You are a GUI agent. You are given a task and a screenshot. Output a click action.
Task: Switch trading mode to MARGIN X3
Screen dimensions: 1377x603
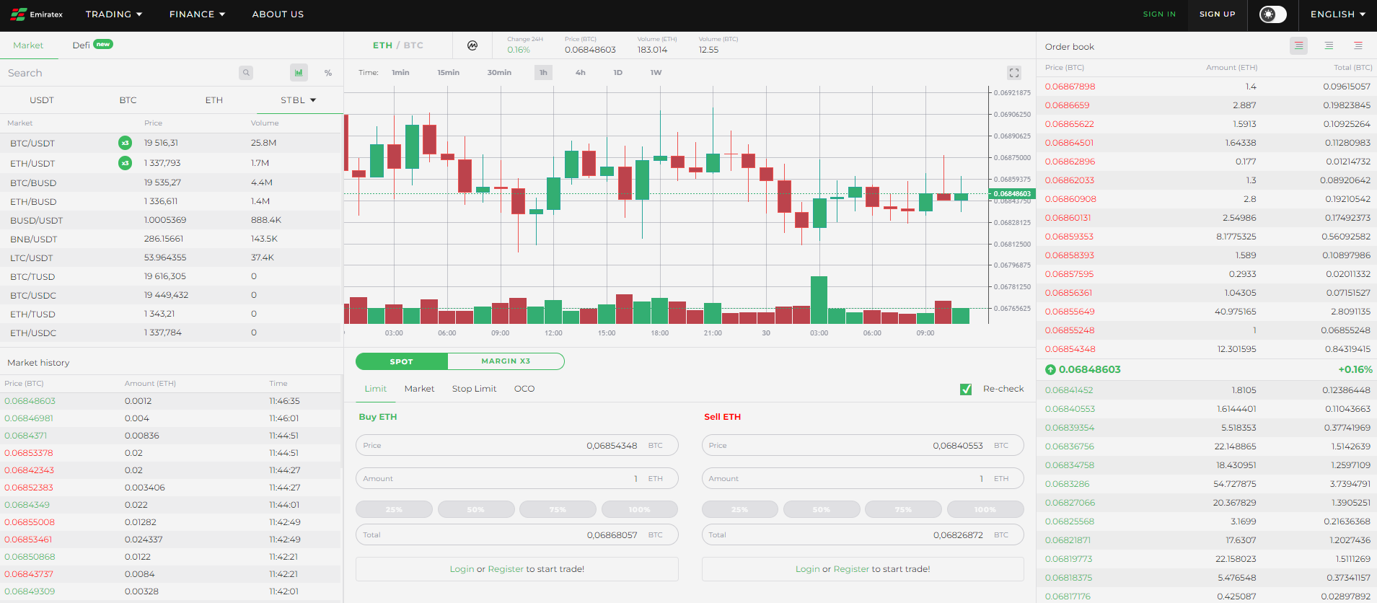pos(506,361)
